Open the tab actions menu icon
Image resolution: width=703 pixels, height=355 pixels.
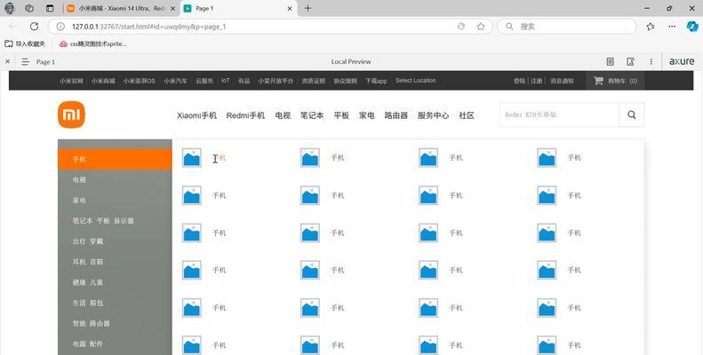50,8
